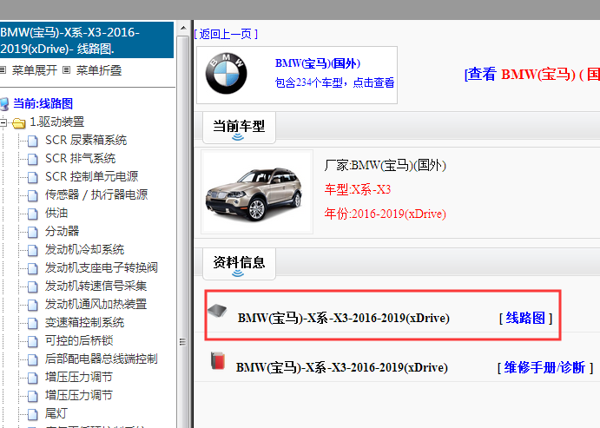
Task: Open SCR 控制单元电源 tree entry
Action: [91, 177]
